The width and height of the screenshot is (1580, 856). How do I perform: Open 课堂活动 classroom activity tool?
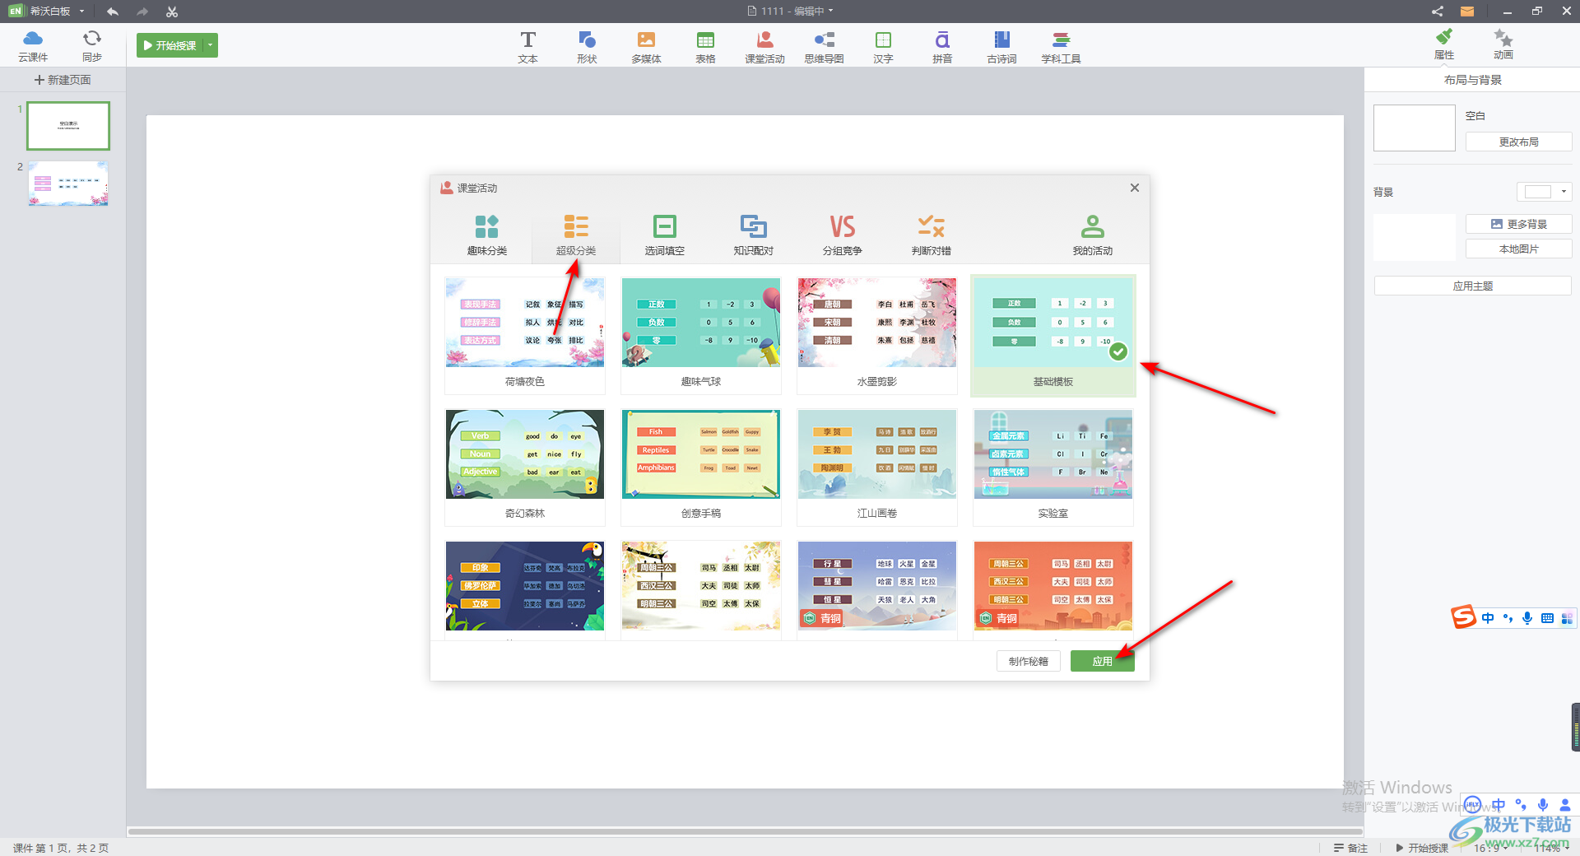[764, 47]
